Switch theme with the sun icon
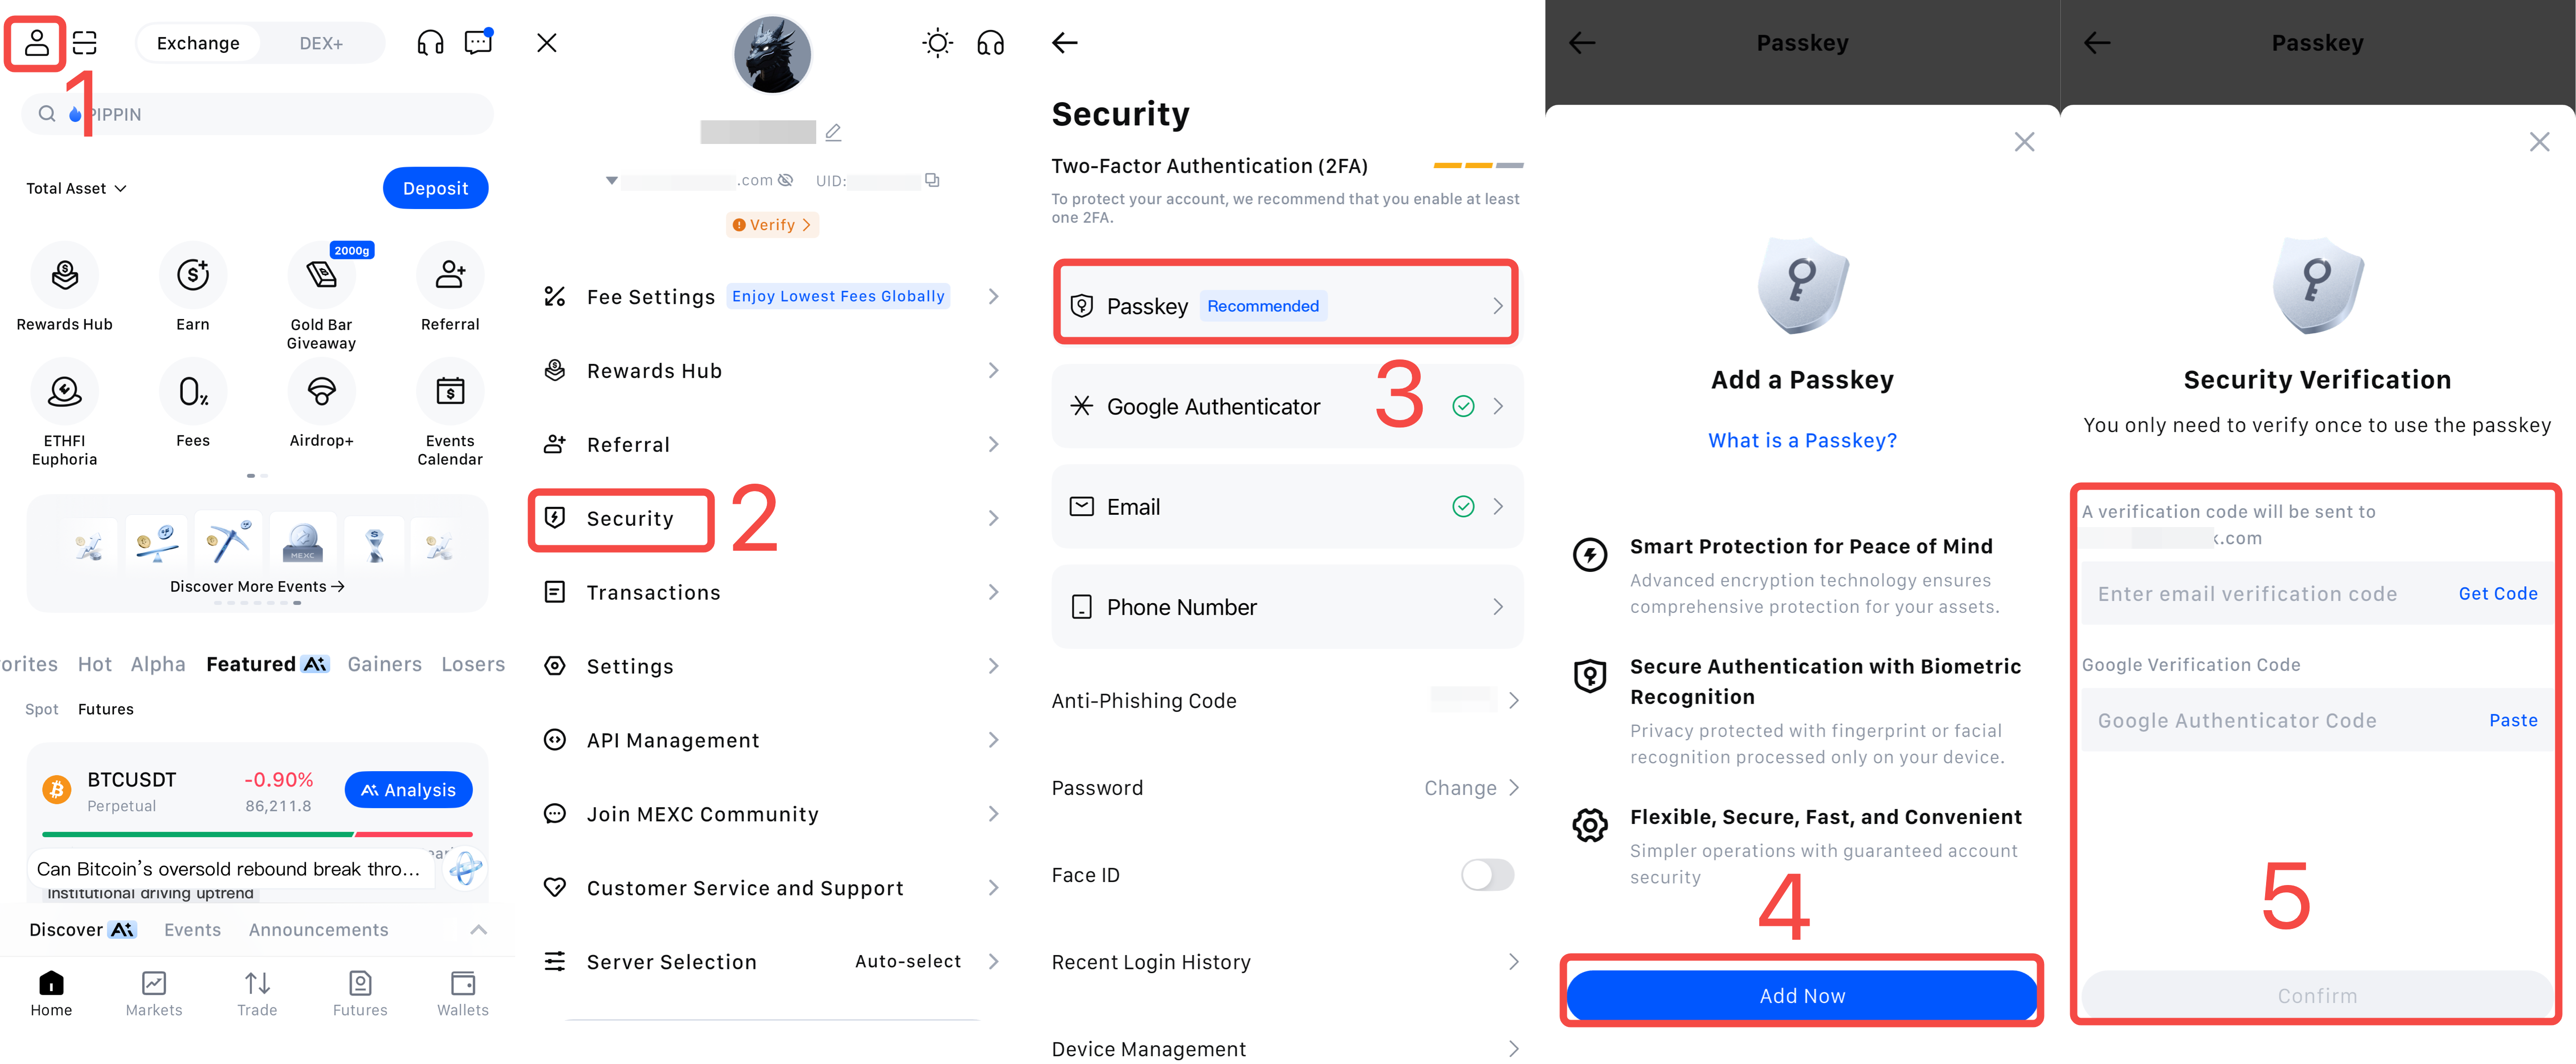The image size is (2576, 1064). pos(937,43)
